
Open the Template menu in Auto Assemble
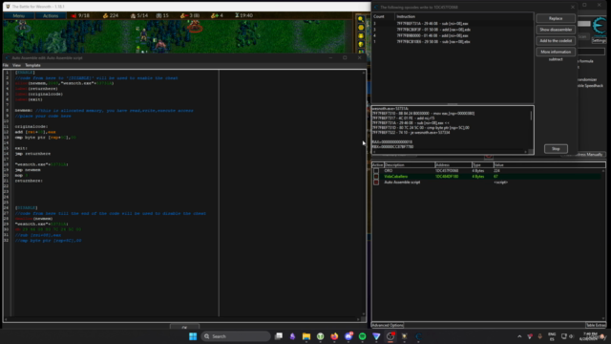coord(32,65)
